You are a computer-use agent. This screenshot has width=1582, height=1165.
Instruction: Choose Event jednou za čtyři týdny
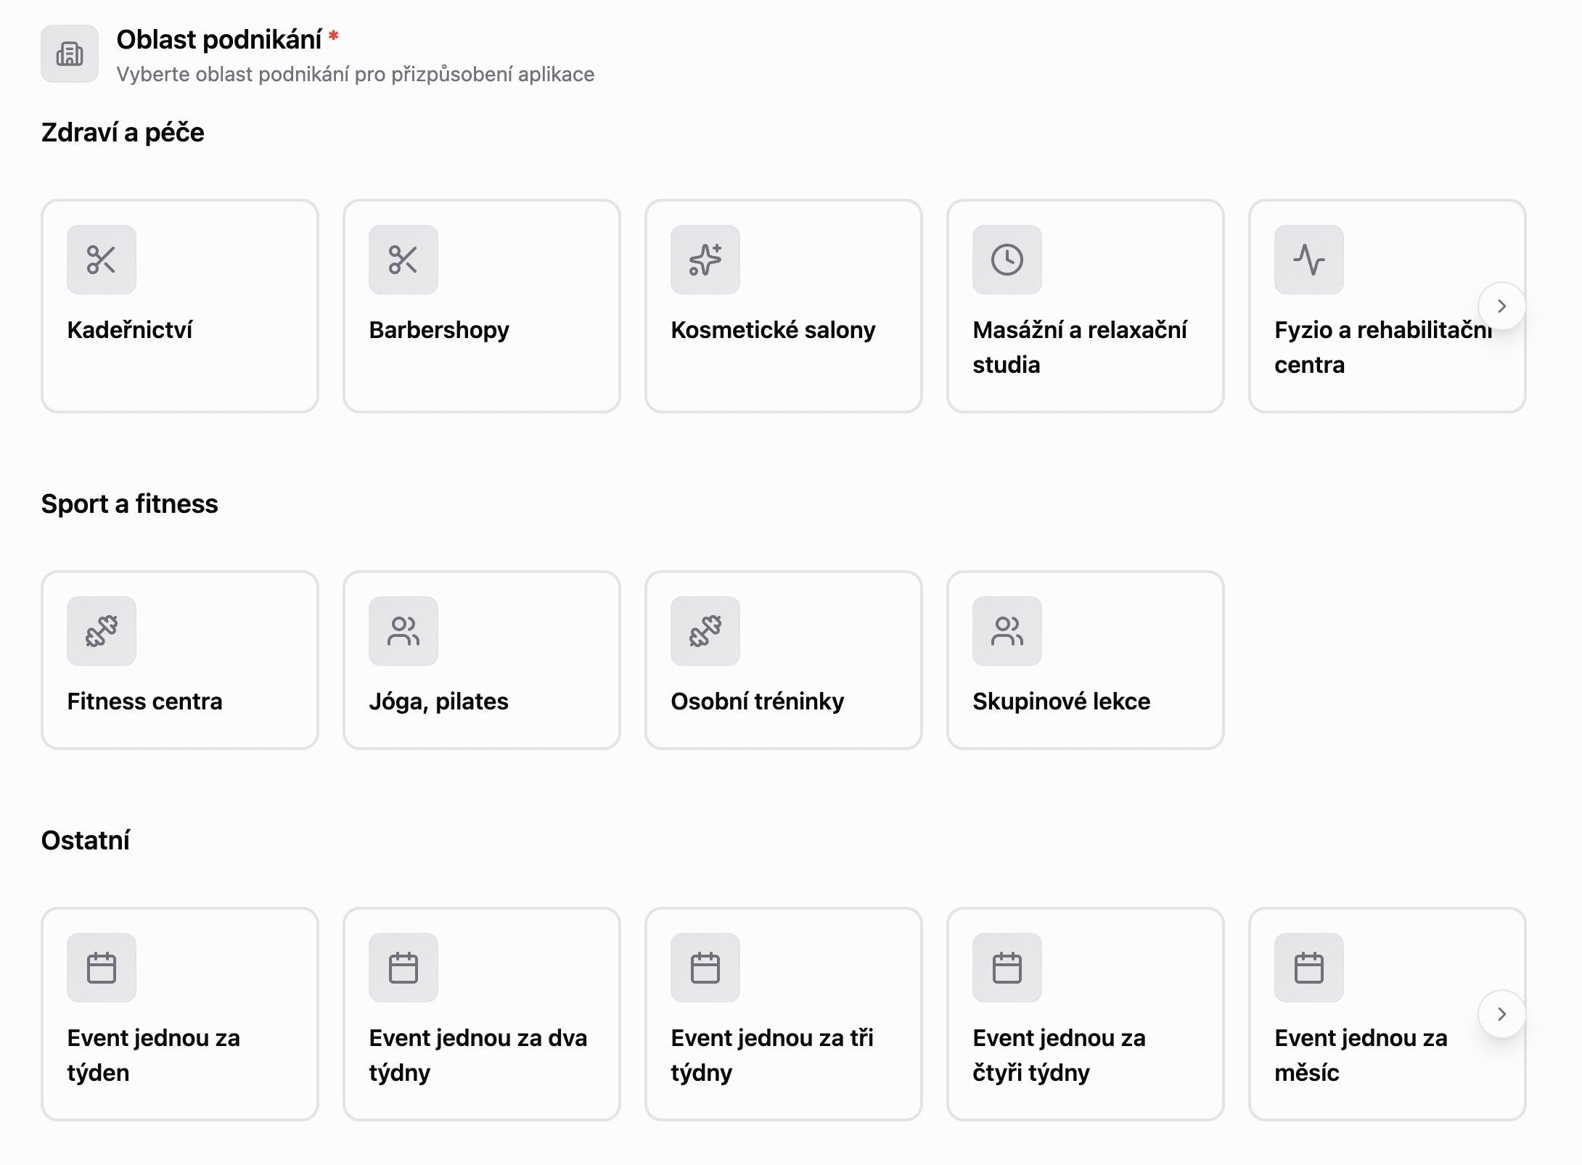pos(1086,1055)
